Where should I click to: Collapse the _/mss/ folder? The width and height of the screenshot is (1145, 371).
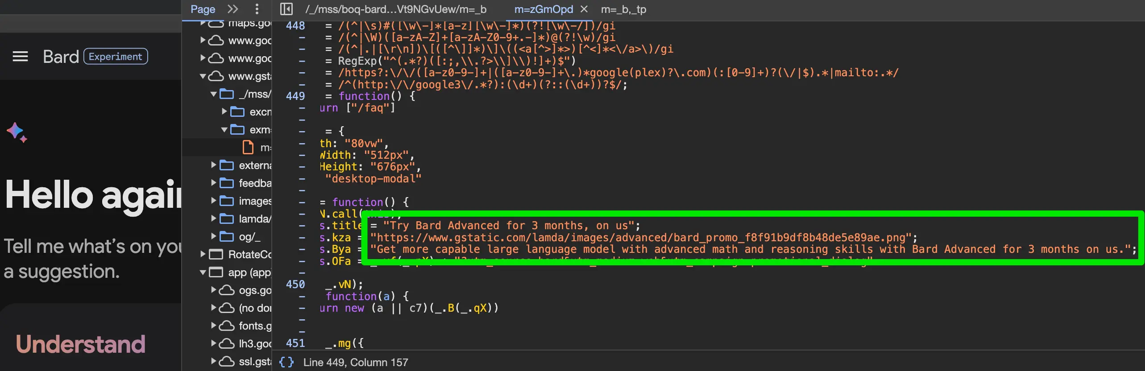(x=214, y=94)
